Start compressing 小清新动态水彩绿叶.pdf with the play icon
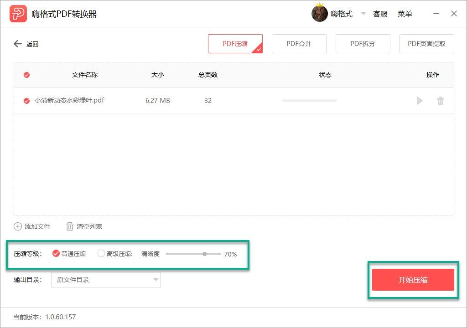This screenshot has height=328, width=467. click(x=420, y=101)
